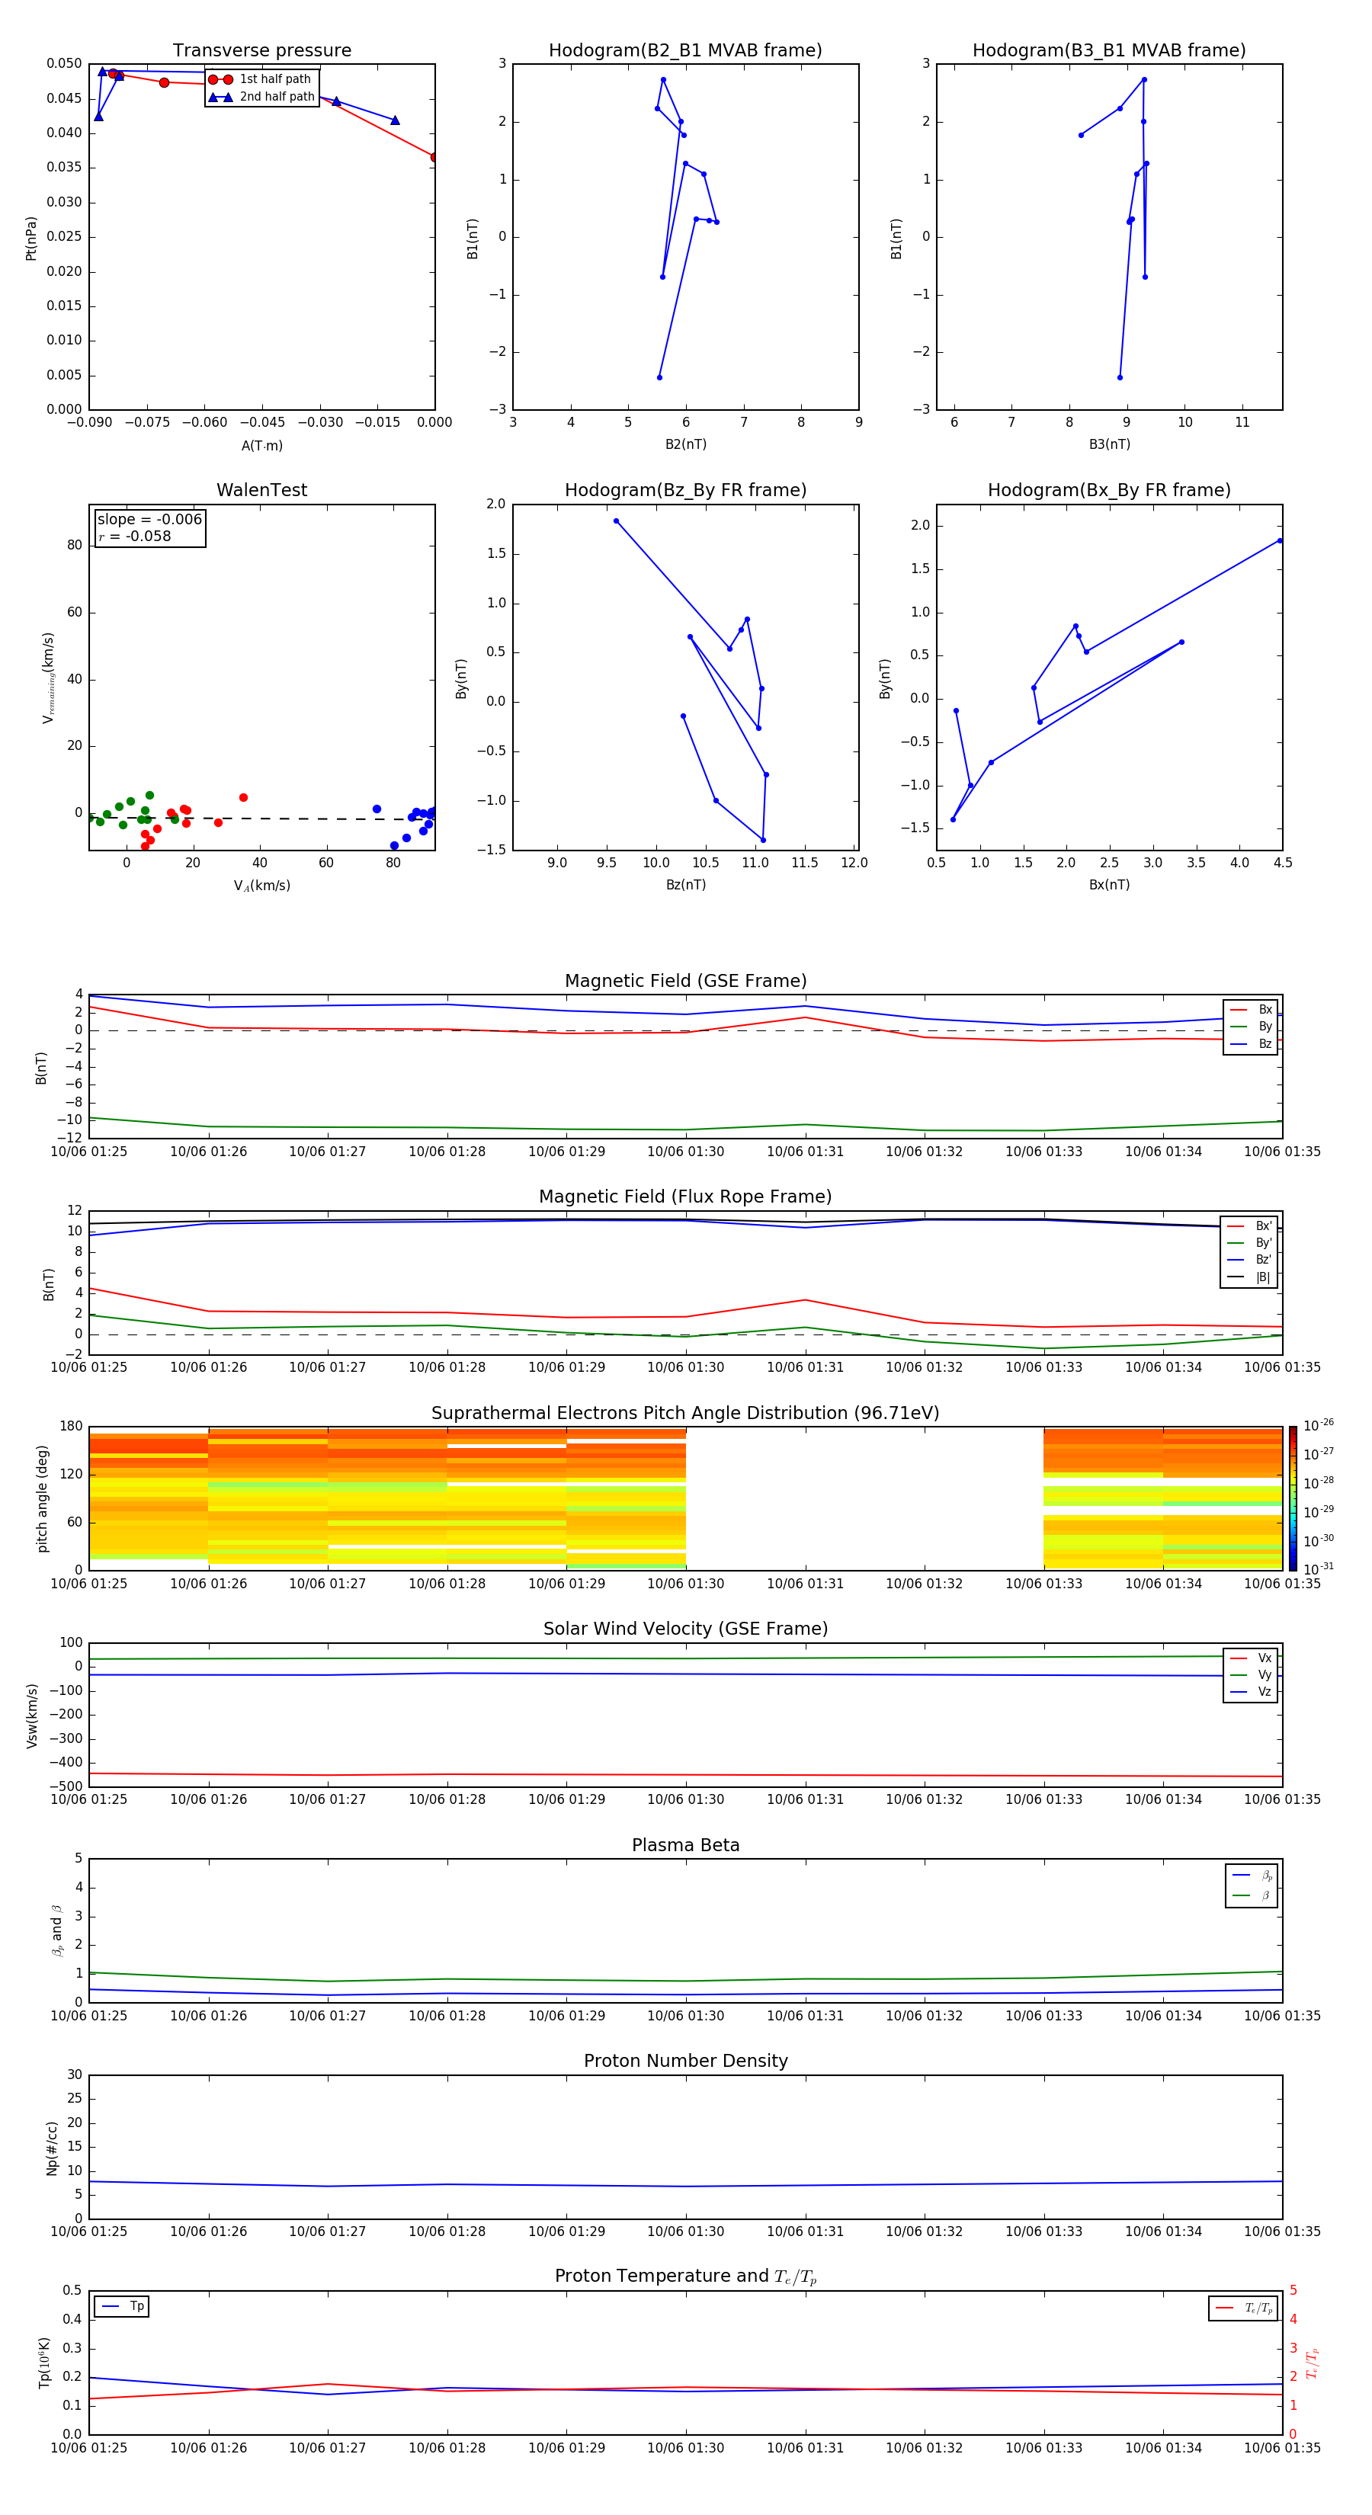The height and width of the screenshot is (2515, 1372).
Task: Click the '1st half path' legend entry
Action: point(260,79)
